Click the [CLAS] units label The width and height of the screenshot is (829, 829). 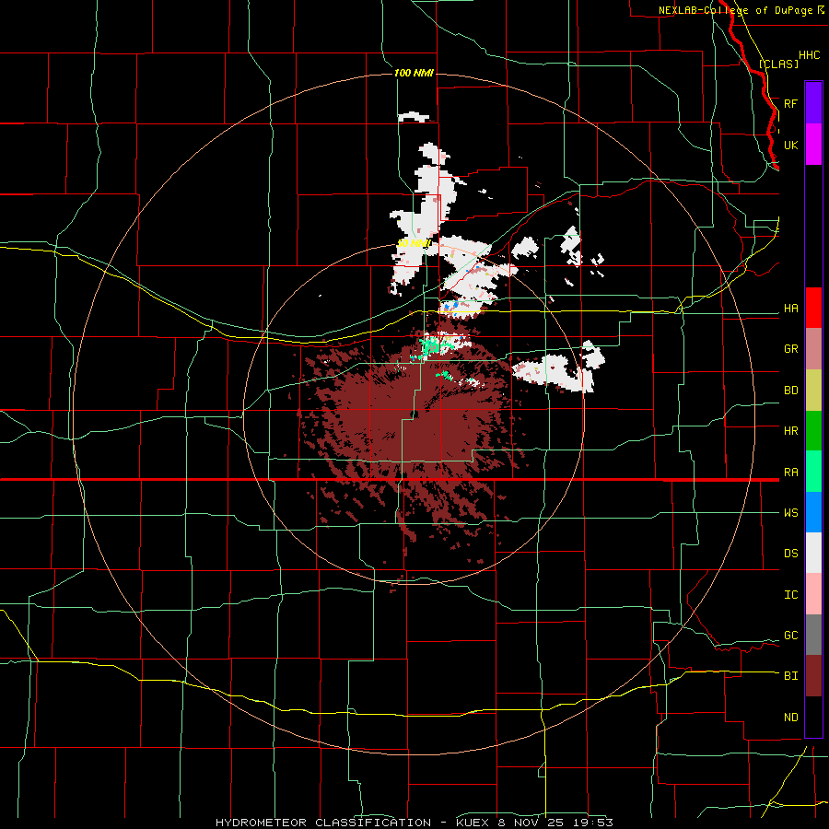click(x=778, y=64)
